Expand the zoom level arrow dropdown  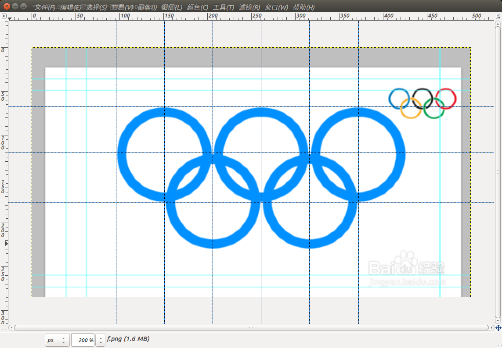pyautogui.click(x=101, y=340)
